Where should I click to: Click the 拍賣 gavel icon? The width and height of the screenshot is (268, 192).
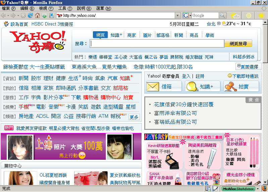point(231,87)
